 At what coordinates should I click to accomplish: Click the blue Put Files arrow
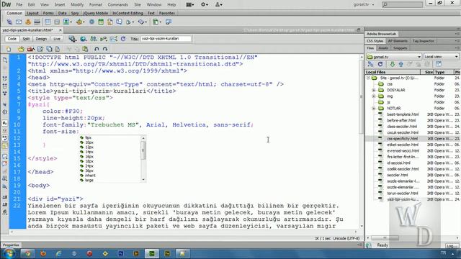tap(400, 64)
